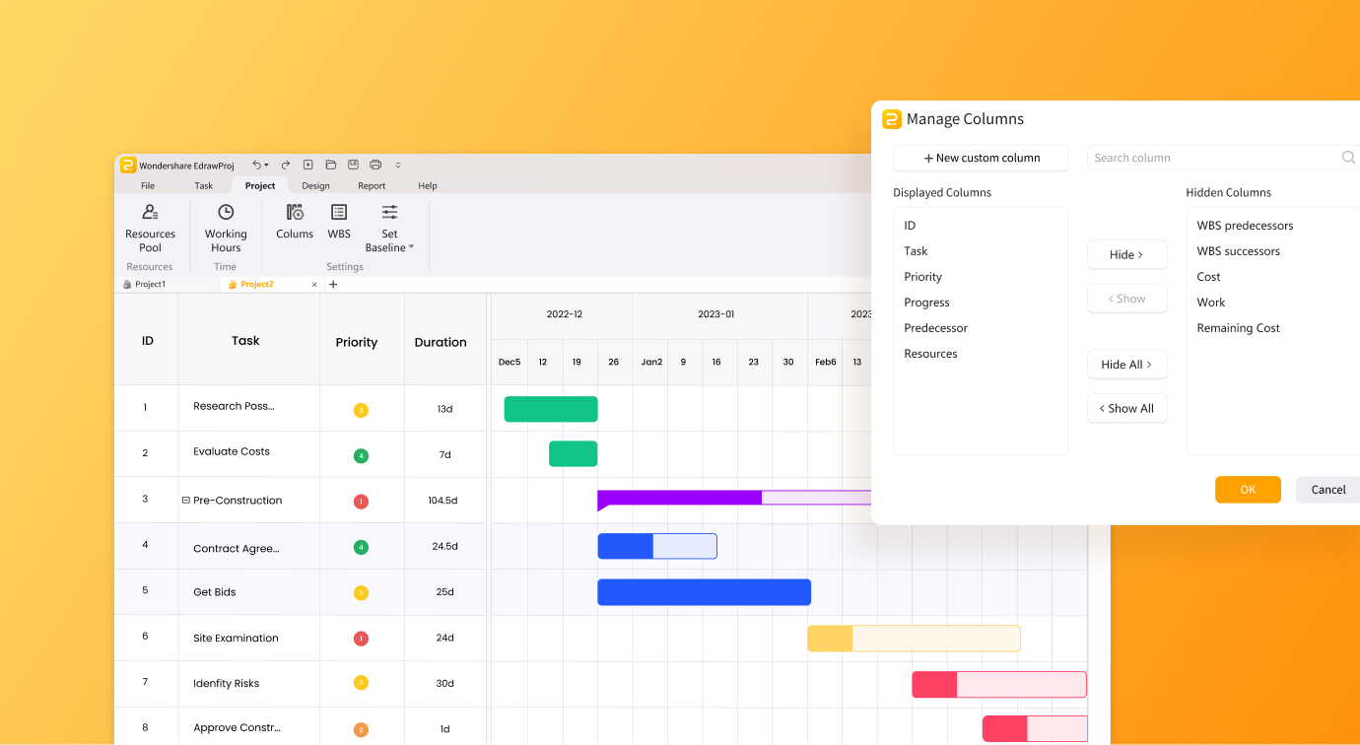The image size is (1360, 745).
Task: Open Working Hours settings
Action: [x=226, y=228]
